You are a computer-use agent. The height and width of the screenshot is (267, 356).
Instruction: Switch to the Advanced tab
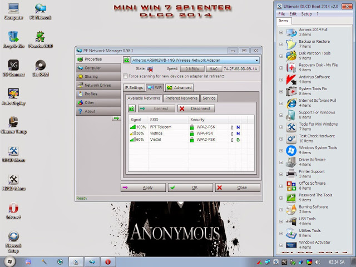coord(179,88)
